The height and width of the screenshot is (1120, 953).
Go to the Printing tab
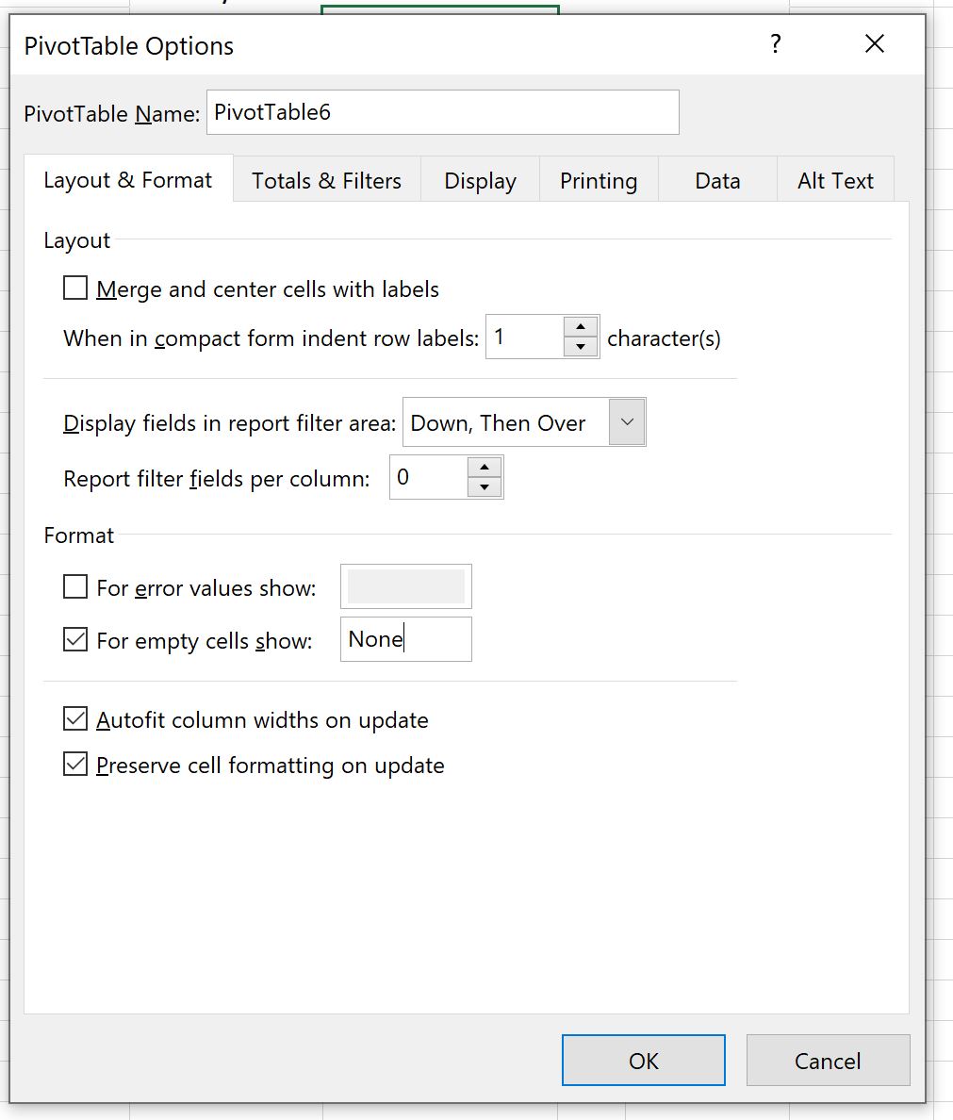click(x=599, y=181)
